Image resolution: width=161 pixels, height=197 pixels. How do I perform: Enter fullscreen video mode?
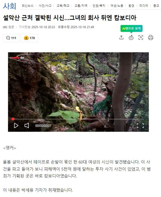(140, 125)
